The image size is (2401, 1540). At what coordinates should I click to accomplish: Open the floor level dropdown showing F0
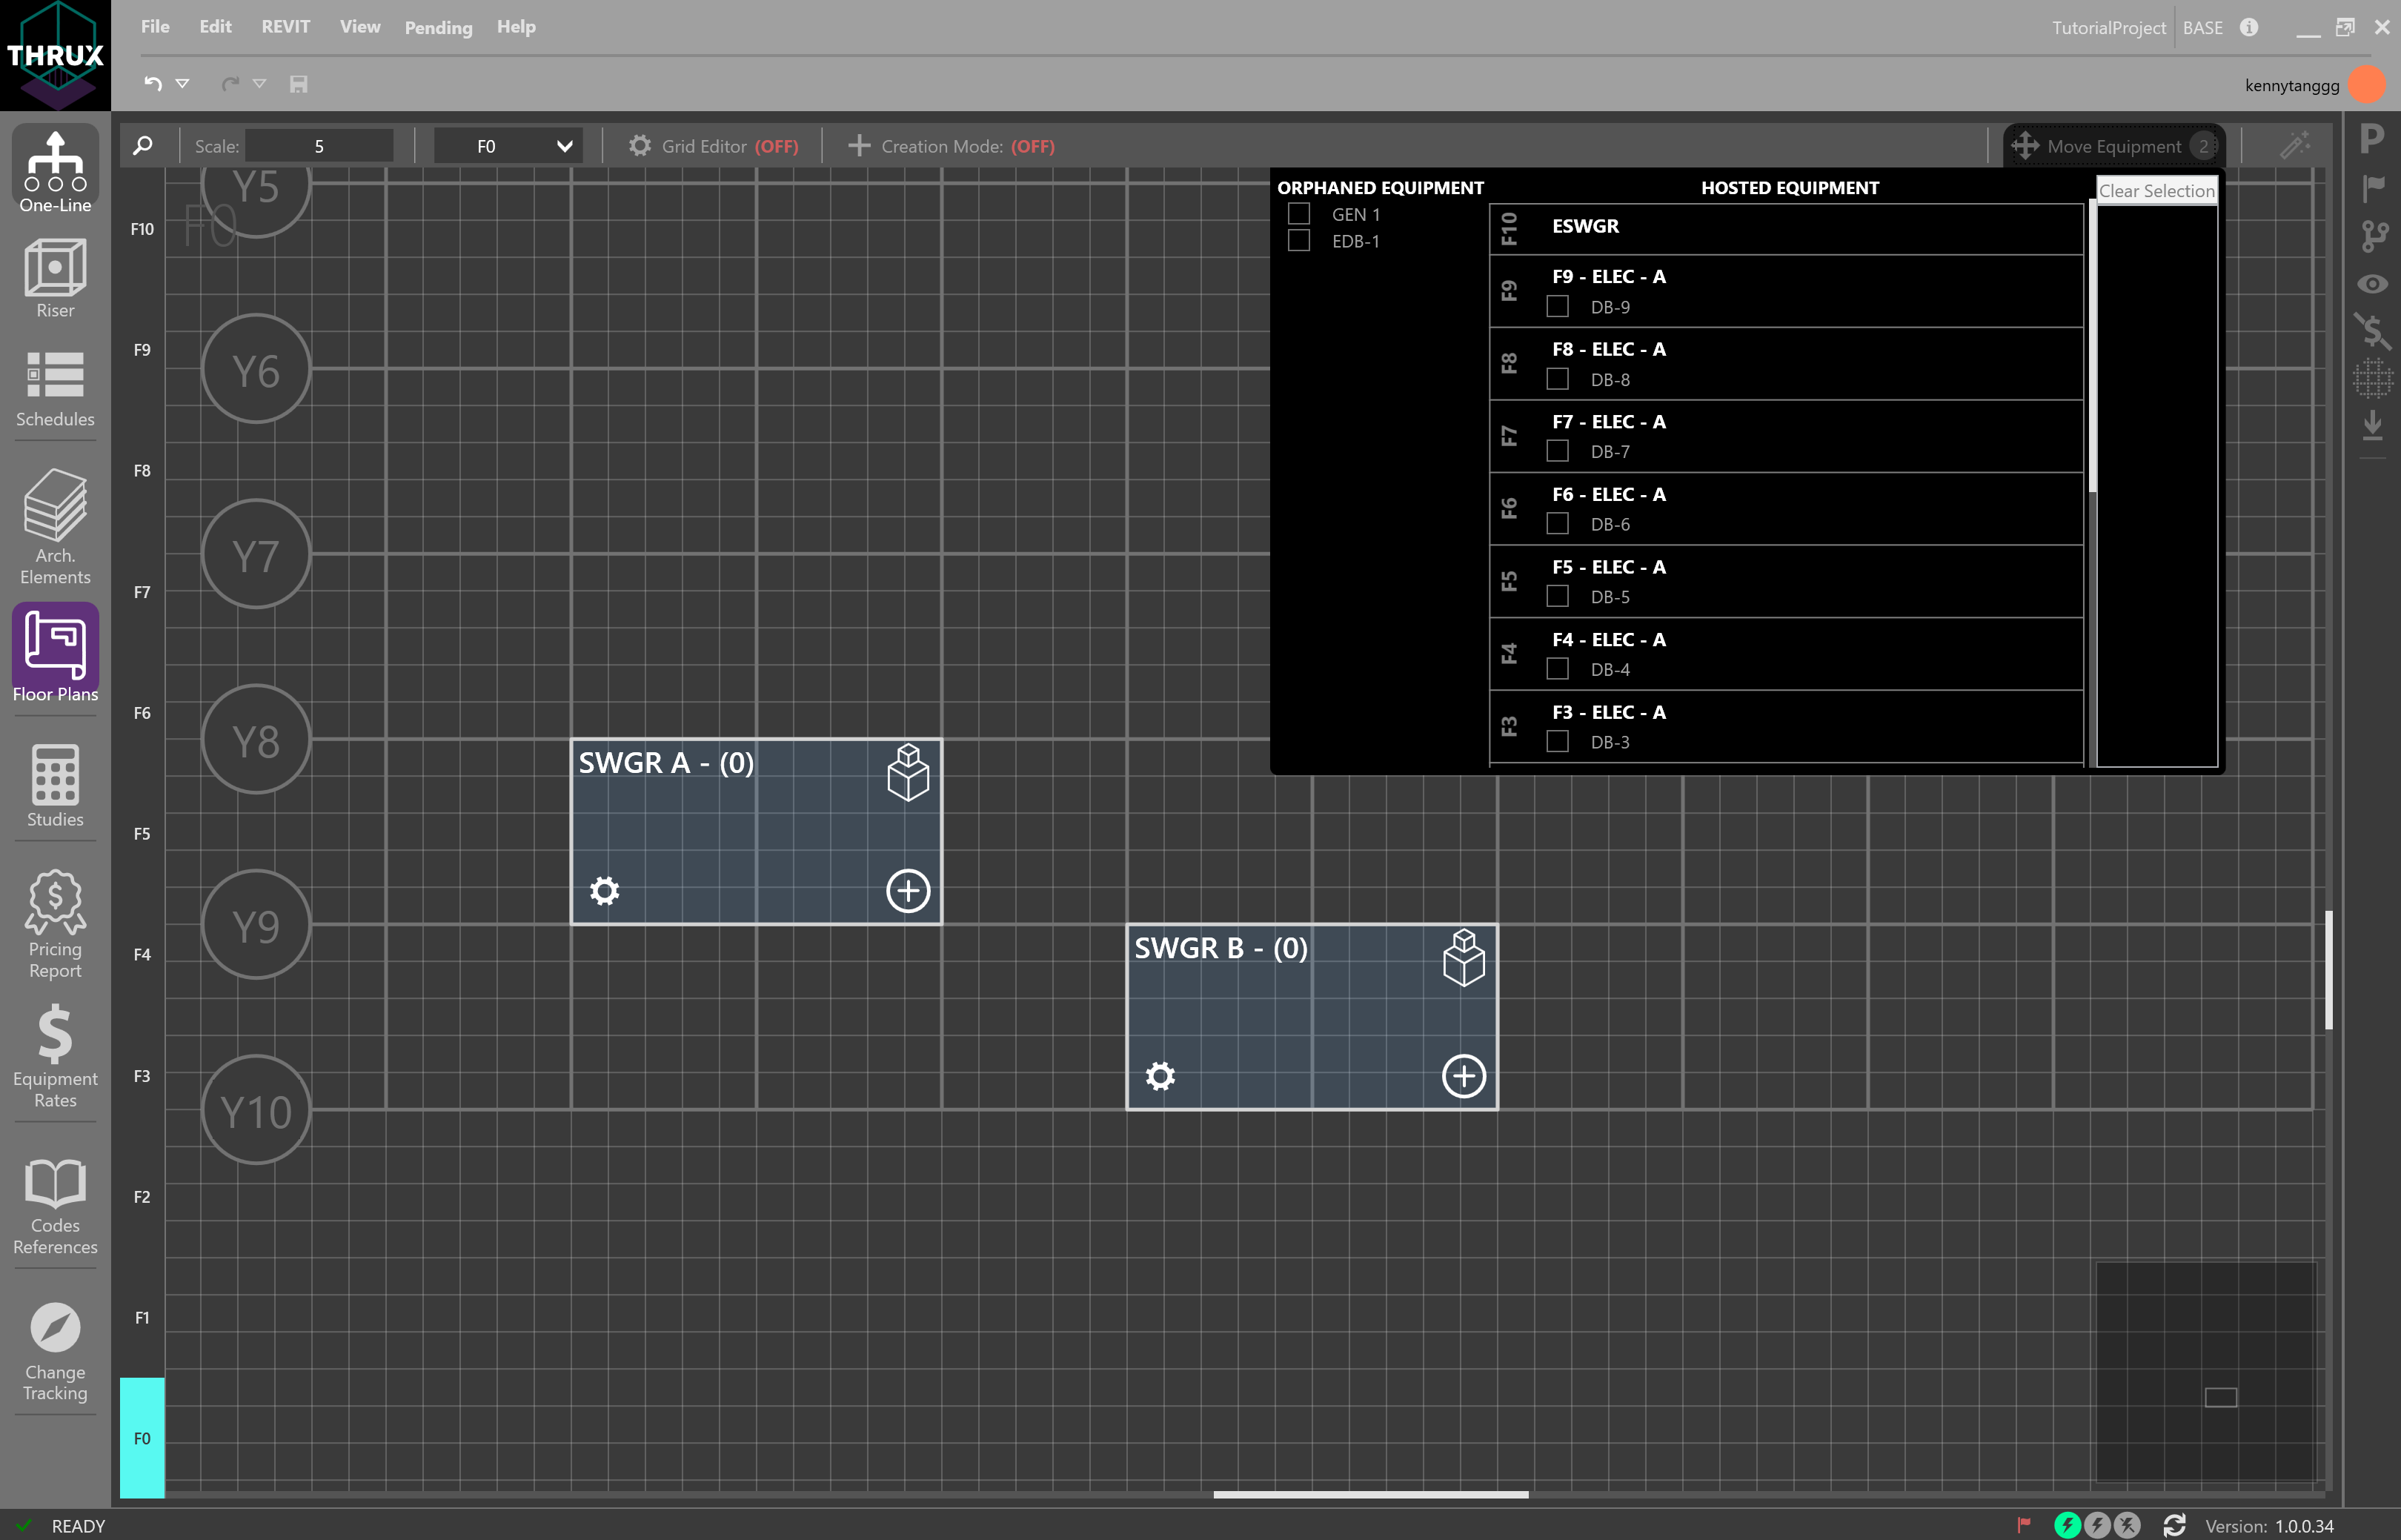[x=507, y=145]
